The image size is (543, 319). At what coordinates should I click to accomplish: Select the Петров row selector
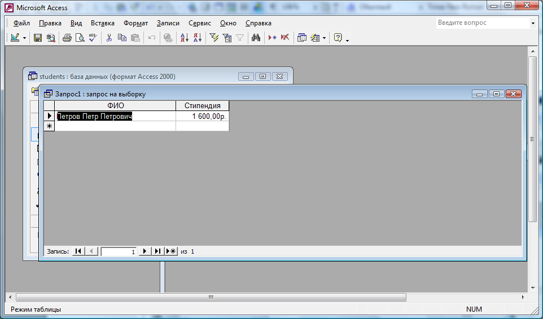(49, 116)
